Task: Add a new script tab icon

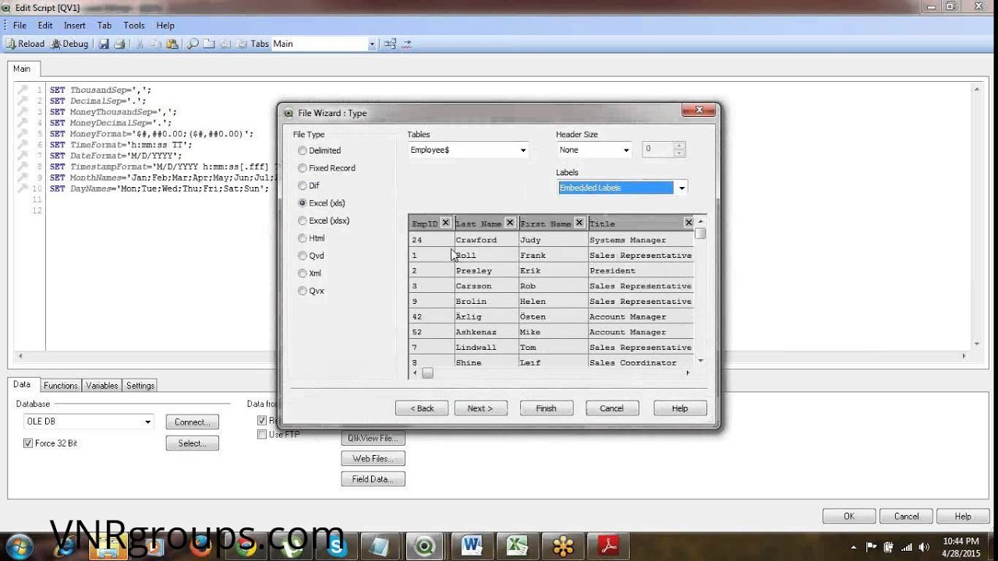Action: click(x=209, y=44)
